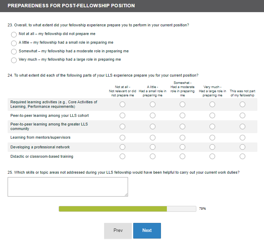Image resolution: width=264 pixels, height=243 pixels.
Task: Select 'Very much' for Didactic classroom training
Action: click(x=212, y=156)
